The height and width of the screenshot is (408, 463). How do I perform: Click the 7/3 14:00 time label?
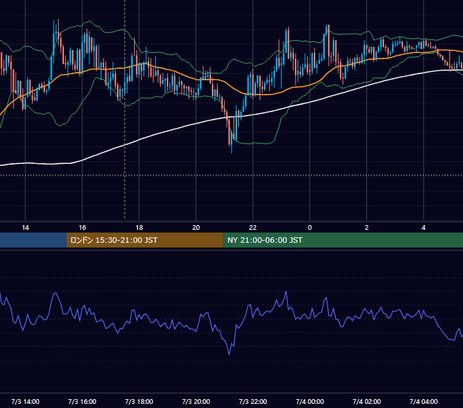pyautogui.click(x=25, y=401)
